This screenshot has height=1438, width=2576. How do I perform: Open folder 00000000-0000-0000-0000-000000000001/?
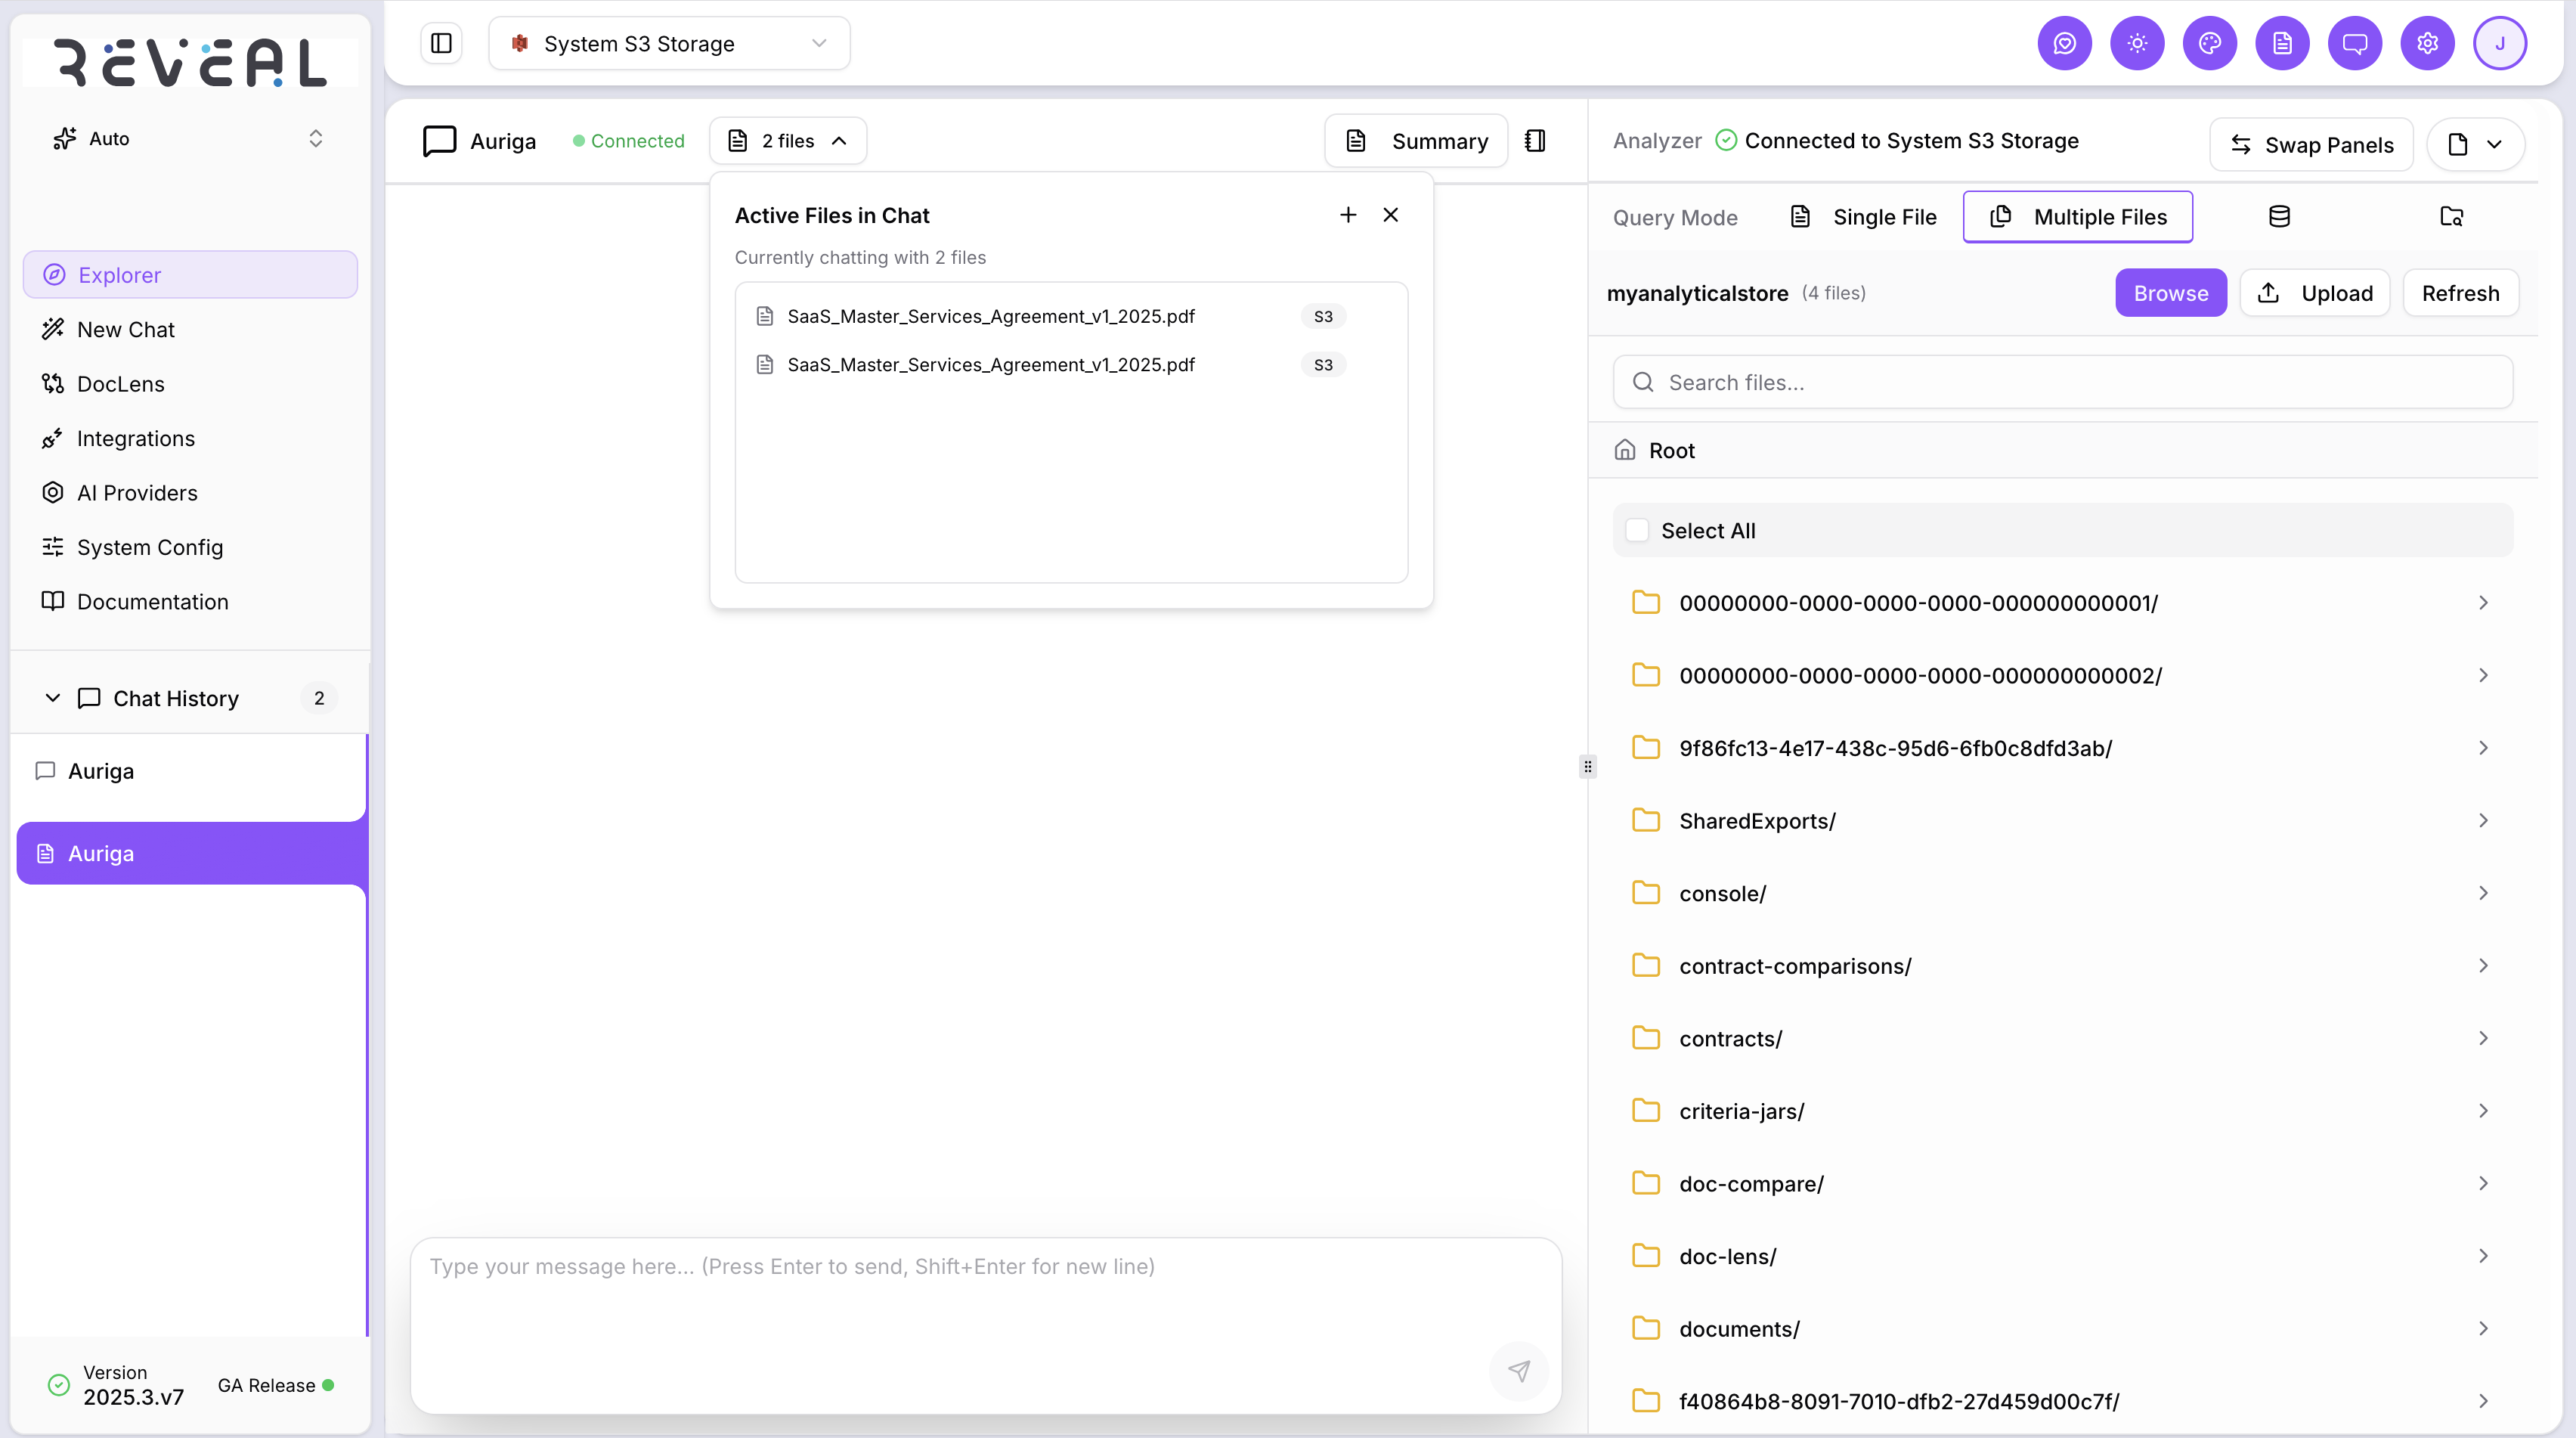2063,603
